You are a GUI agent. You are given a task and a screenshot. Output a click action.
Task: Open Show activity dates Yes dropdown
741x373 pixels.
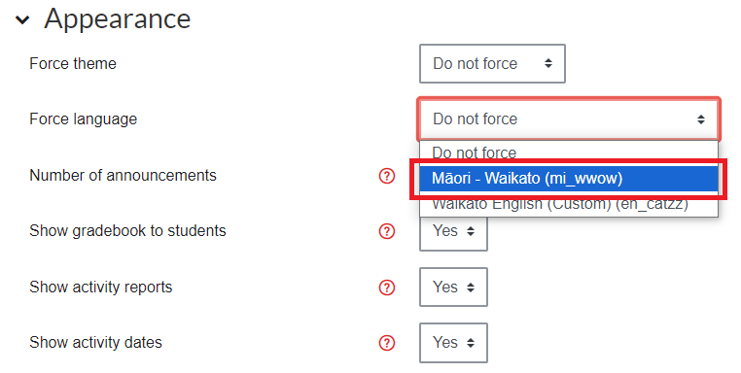coord(453,343)
